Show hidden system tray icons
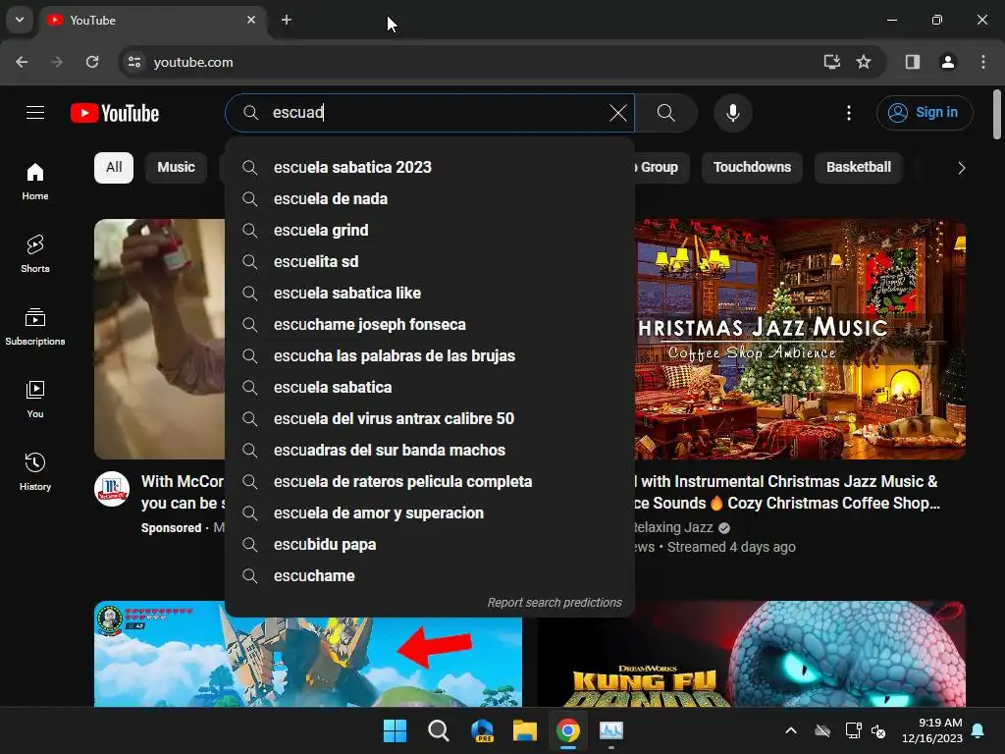This screenshot has height=754, width=1005. [791, 730]
